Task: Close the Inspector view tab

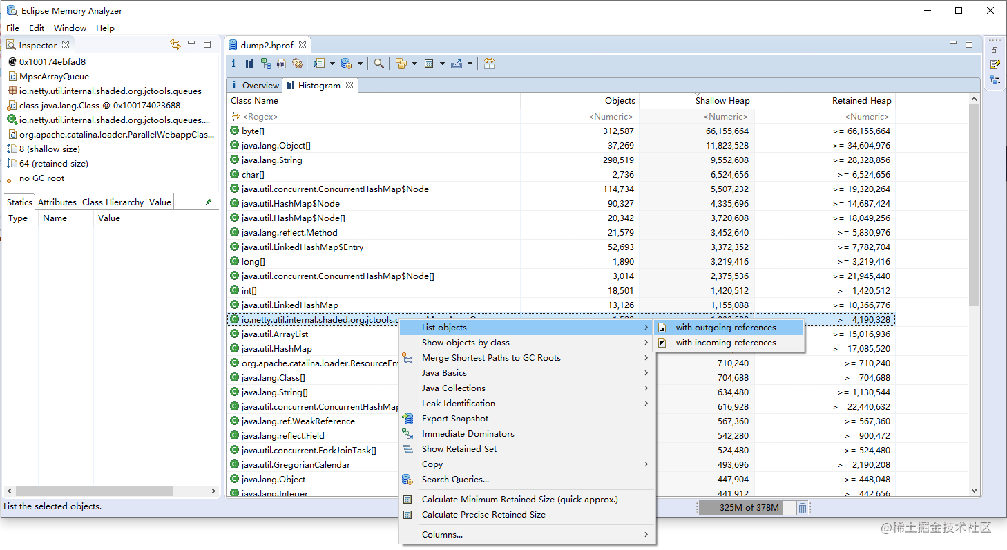Action: [x=66, y=45]
